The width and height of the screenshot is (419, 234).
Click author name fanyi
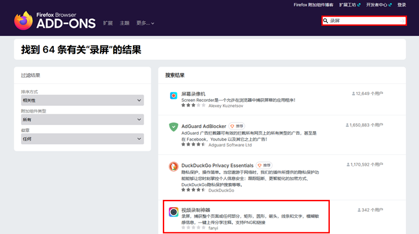[x=213, y=228]
